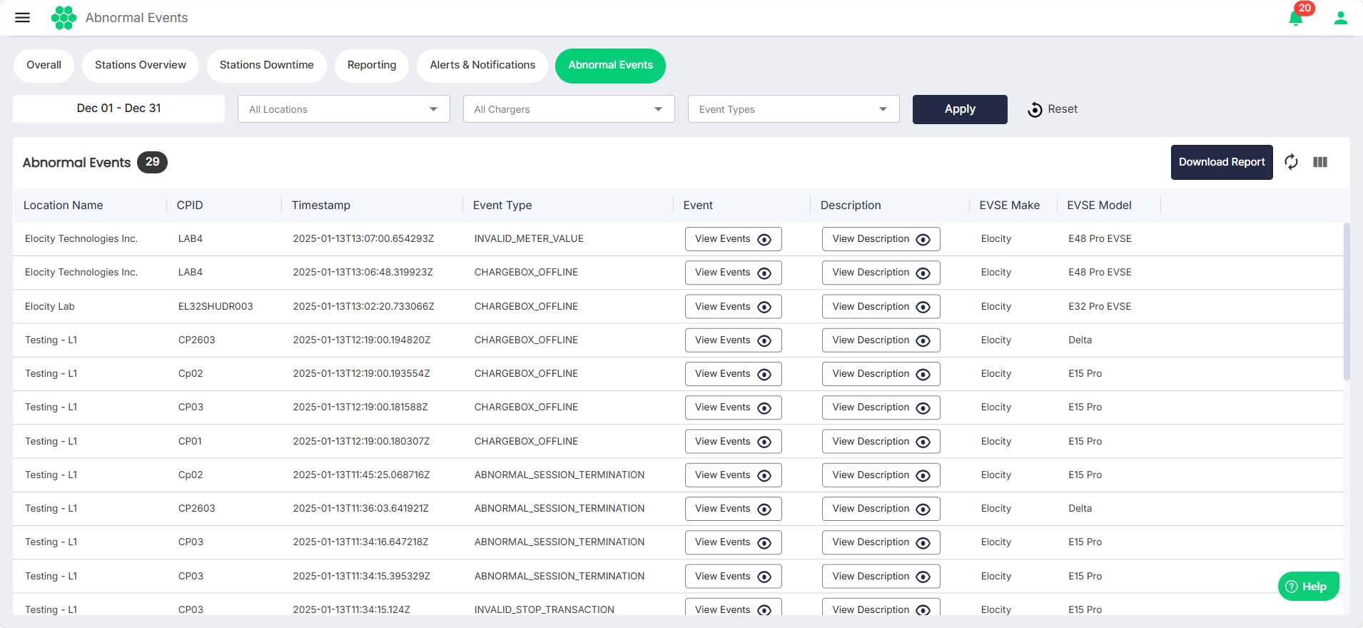This screenshot has width=1363, height=628.
Task: View Description for CP01 CHARGEBOX_OFFLINE row
Action: pyautogui.click(x=881, y=442)
